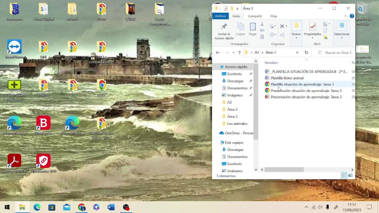Open address bar previous locations dropdown
The height and width of the screenshot is (213, 379).
click(297, 52)
